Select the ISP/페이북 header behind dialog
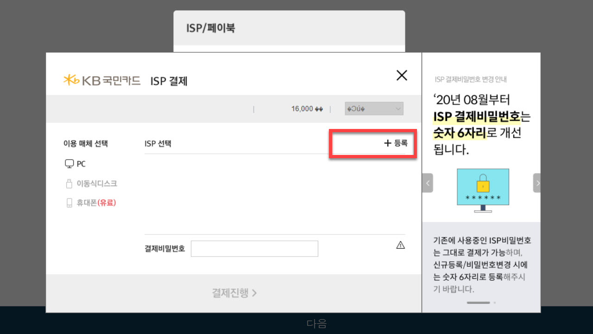 pyautogui.click(x=211, y=28)
